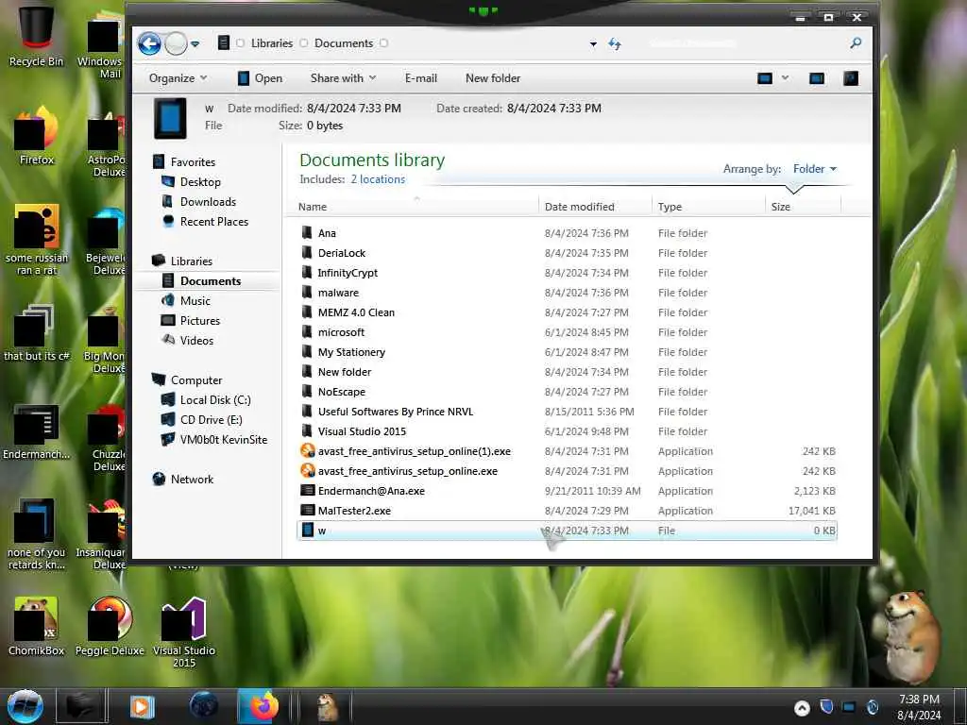Click Documents in the address breadcrumb
This screenshot has height=725, width=967.
(344, 43)
